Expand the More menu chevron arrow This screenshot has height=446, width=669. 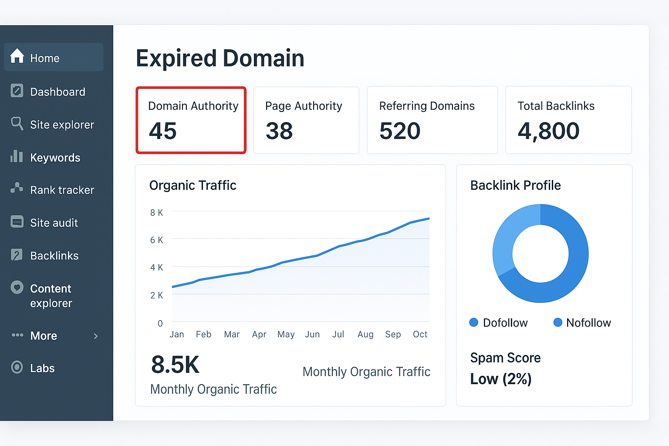click(96, 336)
